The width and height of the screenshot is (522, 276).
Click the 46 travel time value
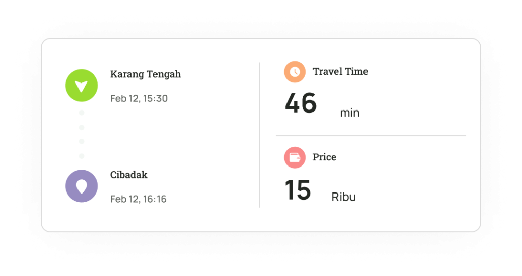point(301,103)
